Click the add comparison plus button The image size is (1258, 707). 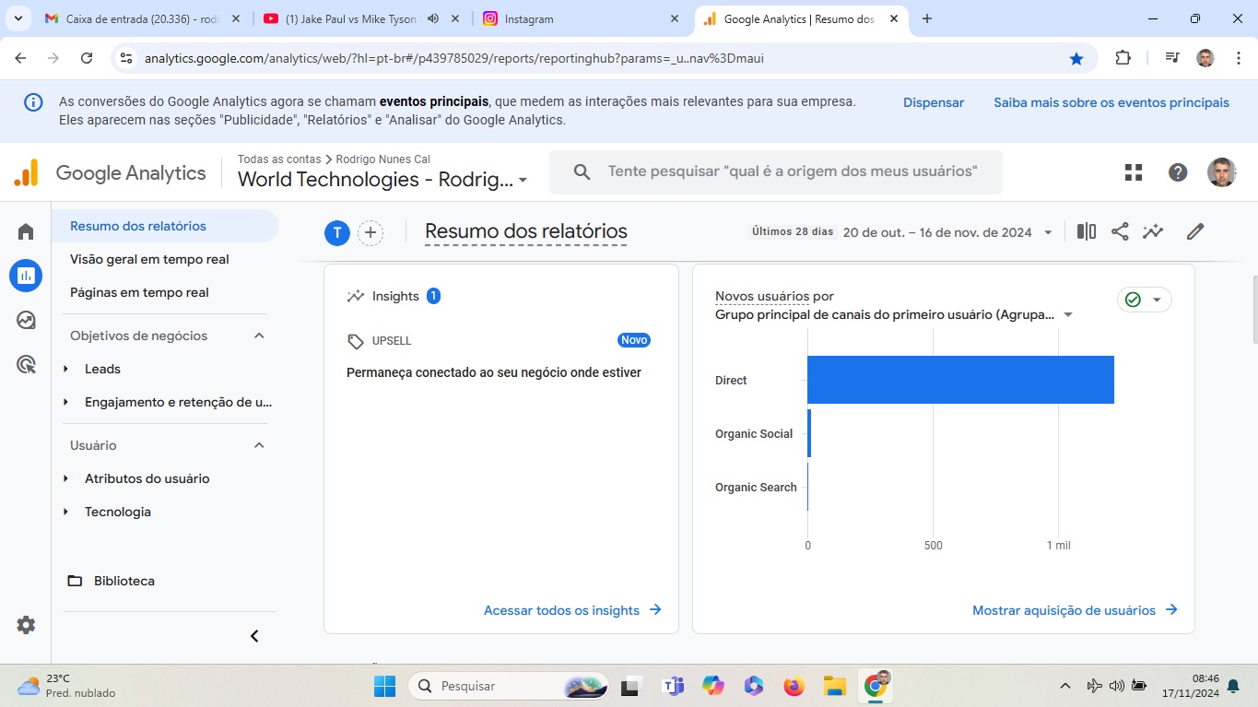370,233
